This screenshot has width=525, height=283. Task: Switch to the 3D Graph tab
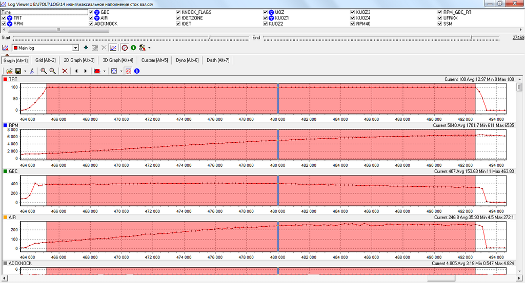(119, 60)
